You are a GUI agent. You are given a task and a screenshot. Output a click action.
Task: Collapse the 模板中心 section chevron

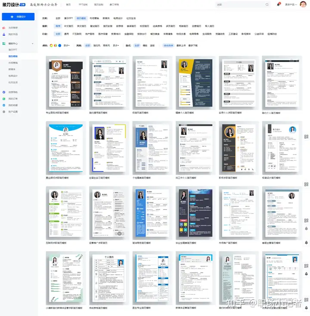click(x=33, y=44)
